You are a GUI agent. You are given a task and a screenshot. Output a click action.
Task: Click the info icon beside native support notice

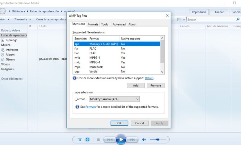[x=74, y=78]
